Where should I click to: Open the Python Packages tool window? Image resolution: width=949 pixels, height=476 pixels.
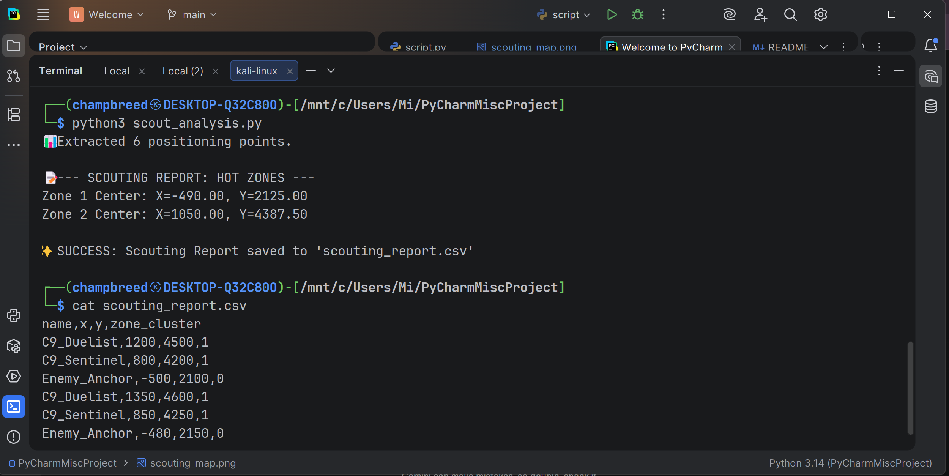click(x=14, y=346)
